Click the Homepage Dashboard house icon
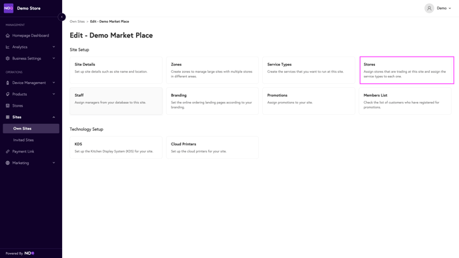This screenshot has width=459, height=258. 7,35
